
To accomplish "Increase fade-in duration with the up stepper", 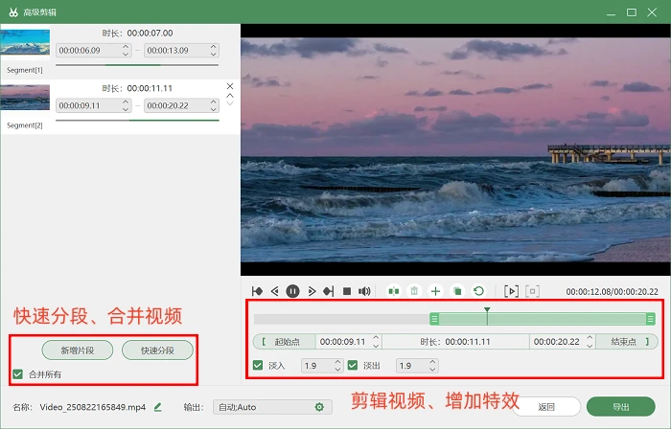I will point(337,362).
